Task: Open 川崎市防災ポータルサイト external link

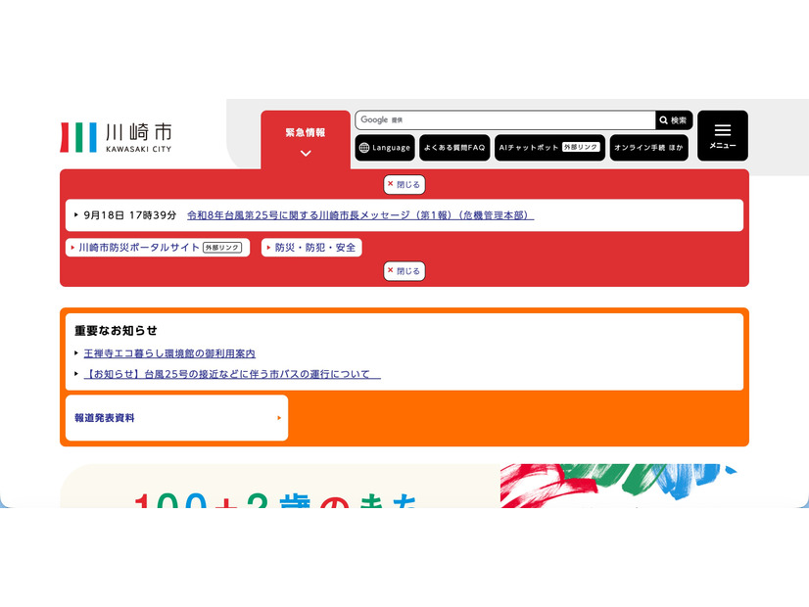Action: point(158,248)
